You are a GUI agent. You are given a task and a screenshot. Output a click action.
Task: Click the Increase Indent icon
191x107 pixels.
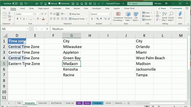tap(66, 19)
